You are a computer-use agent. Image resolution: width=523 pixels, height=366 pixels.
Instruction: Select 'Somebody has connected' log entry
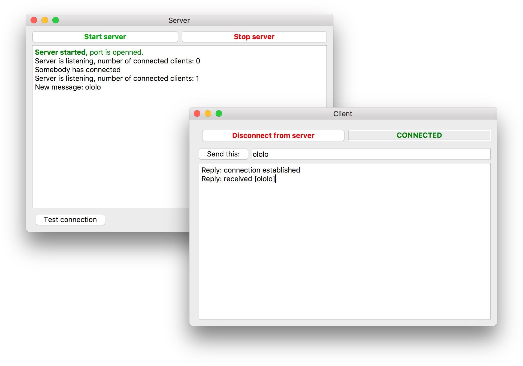pos(78,70)
